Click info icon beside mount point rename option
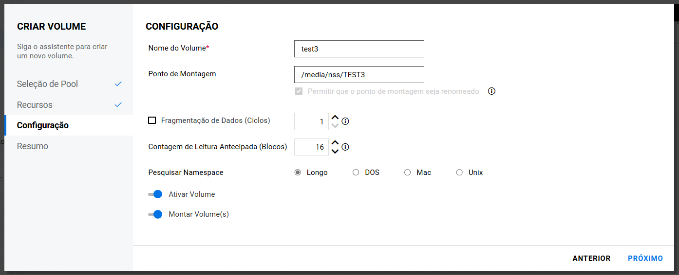679x275 pixels. pos(491,91)
